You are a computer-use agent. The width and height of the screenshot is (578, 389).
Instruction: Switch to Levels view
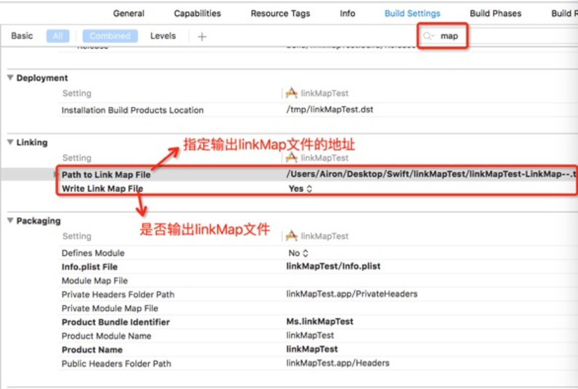[163, 36]
